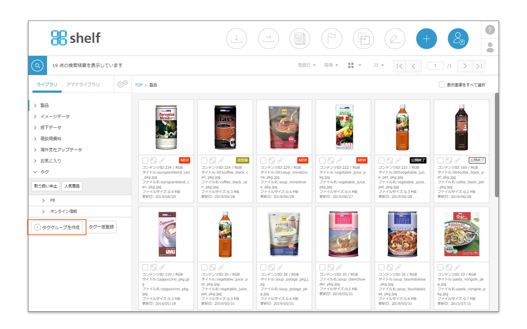Click the pencil edit icon in toolbar

click(395, 39)
